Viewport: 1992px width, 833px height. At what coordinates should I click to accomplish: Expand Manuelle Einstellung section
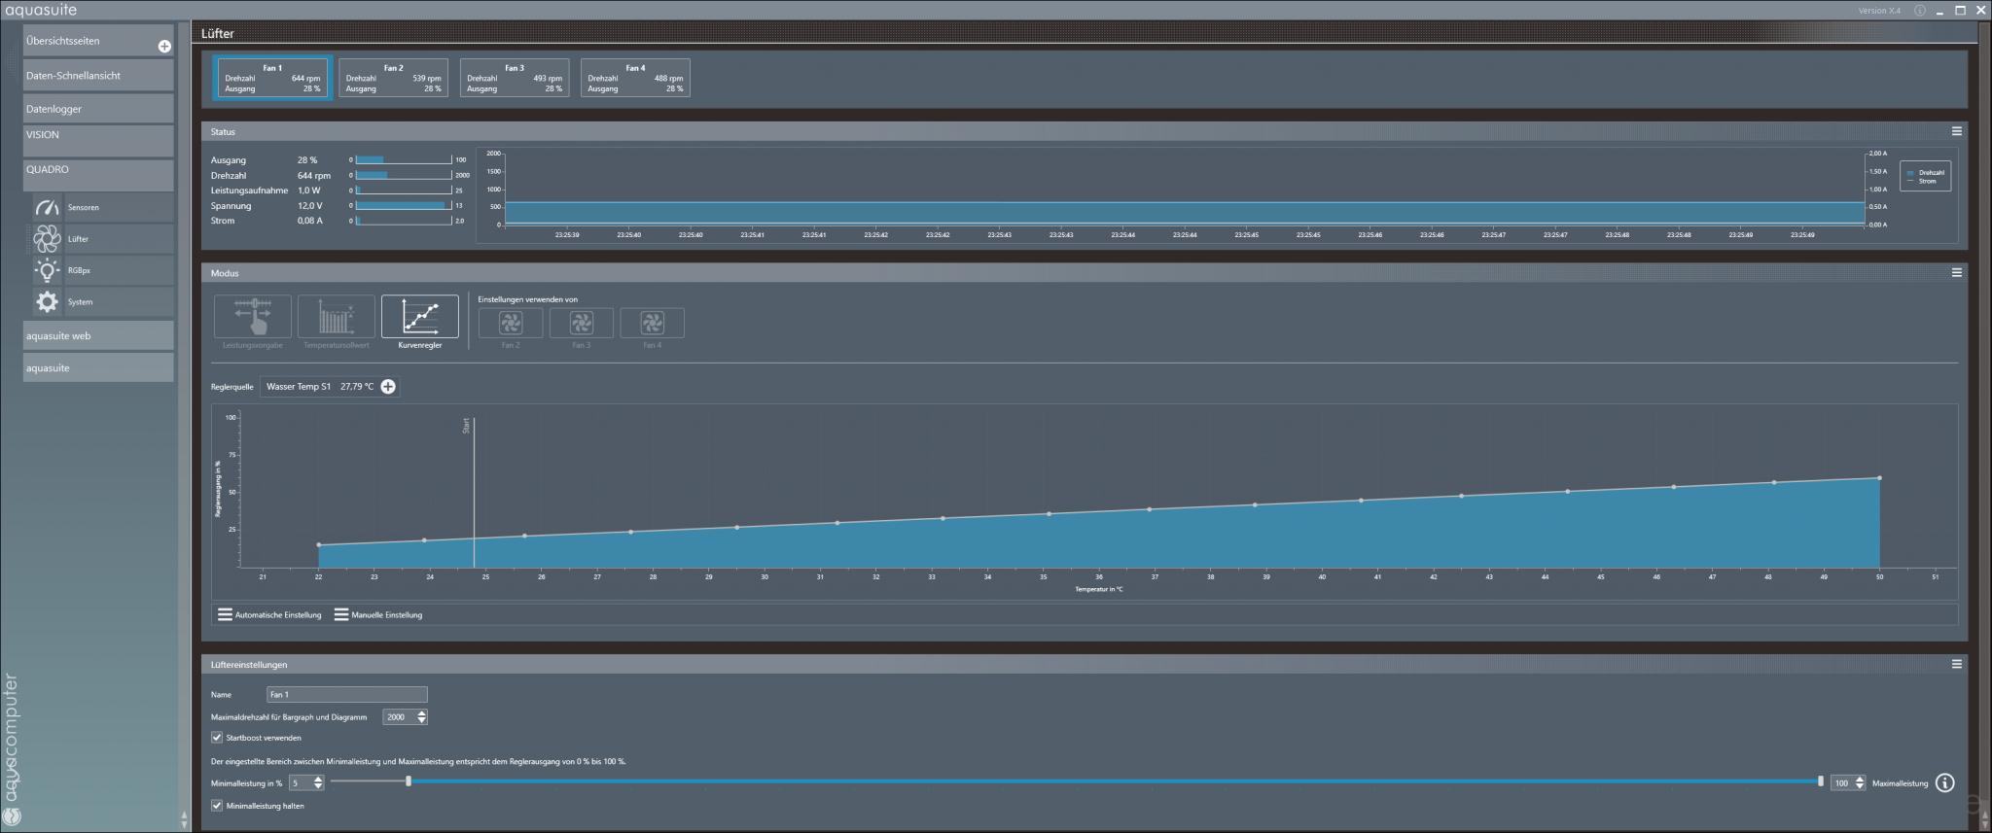pyautogui.click(x=378, y=615)
